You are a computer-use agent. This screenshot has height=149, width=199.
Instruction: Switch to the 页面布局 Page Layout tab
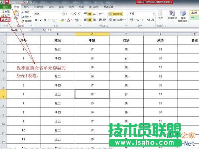coord(39,7)
